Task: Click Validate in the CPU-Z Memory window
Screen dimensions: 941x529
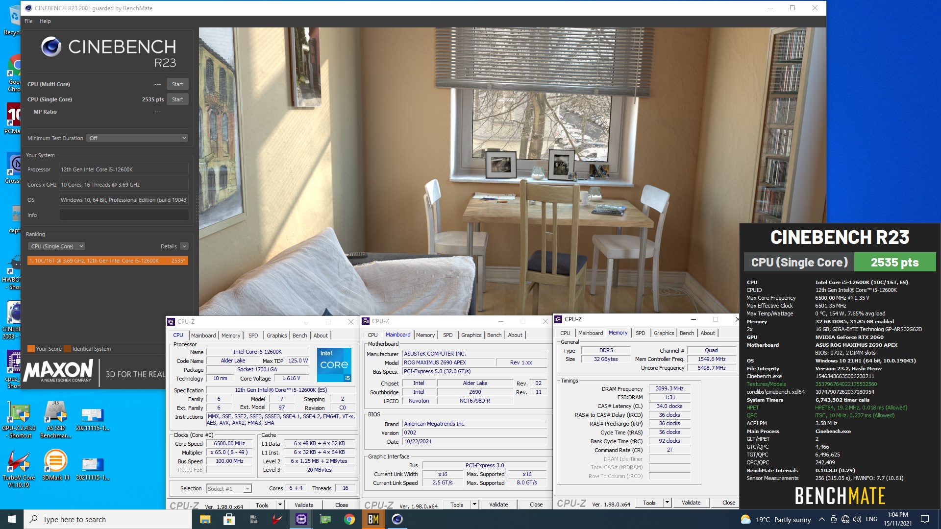Action: pos(691,503)
